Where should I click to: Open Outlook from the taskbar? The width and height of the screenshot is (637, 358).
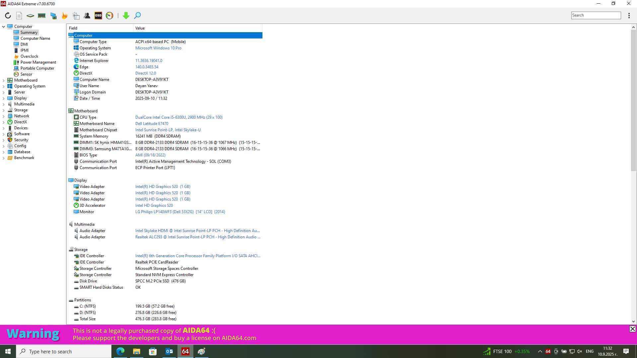pos(169,351)
